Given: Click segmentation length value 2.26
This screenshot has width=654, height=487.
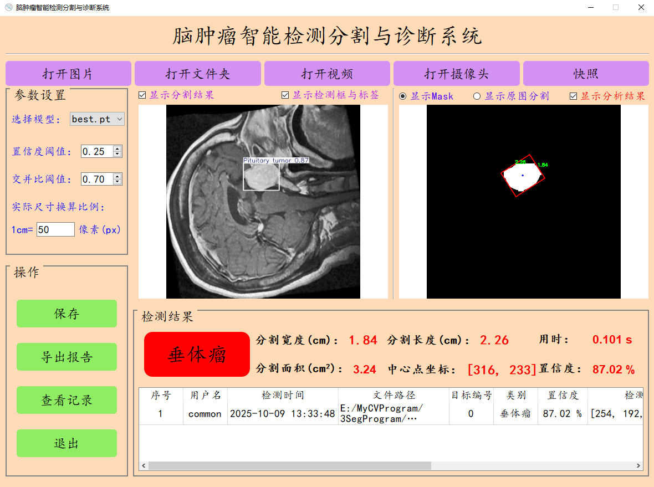Looking at the screenshot, I should pyautogui.click(x=494, y=340).
